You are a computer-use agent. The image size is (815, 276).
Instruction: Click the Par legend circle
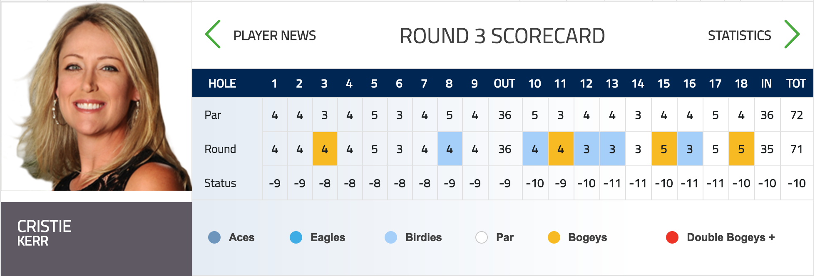coord(482,237)
